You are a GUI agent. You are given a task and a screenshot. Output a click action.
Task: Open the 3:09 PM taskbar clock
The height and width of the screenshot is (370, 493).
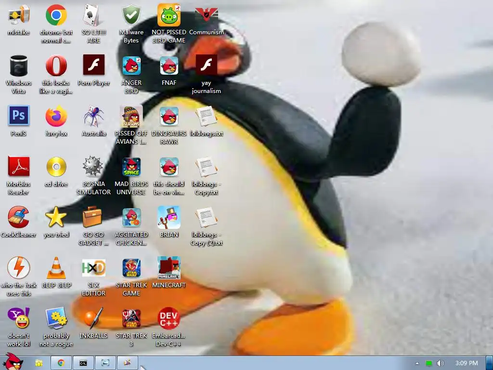(x=467, y=363)
